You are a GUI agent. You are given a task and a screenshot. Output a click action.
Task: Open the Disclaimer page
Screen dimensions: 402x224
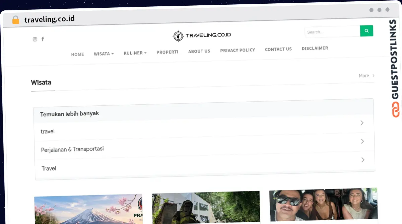(x=315, y=48)
